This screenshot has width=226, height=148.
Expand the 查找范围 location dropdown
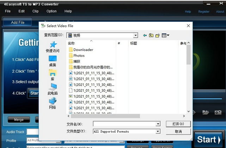pos(135,35)
